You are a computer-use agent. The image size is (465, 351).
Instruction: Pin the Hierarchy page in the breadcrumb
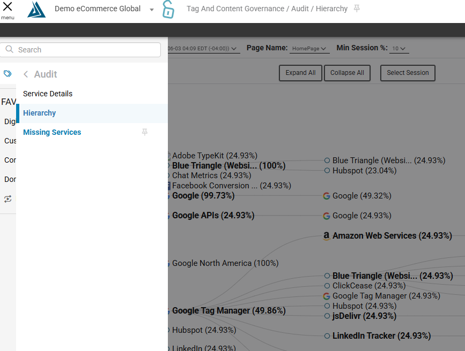[357, 9]
